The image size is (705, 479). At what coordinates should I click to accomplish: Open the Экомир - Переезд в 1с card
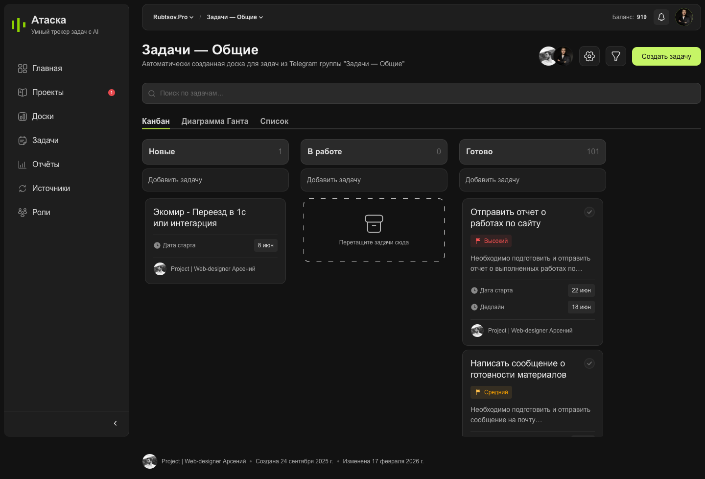pyautogui.click(x=215, y=241)
